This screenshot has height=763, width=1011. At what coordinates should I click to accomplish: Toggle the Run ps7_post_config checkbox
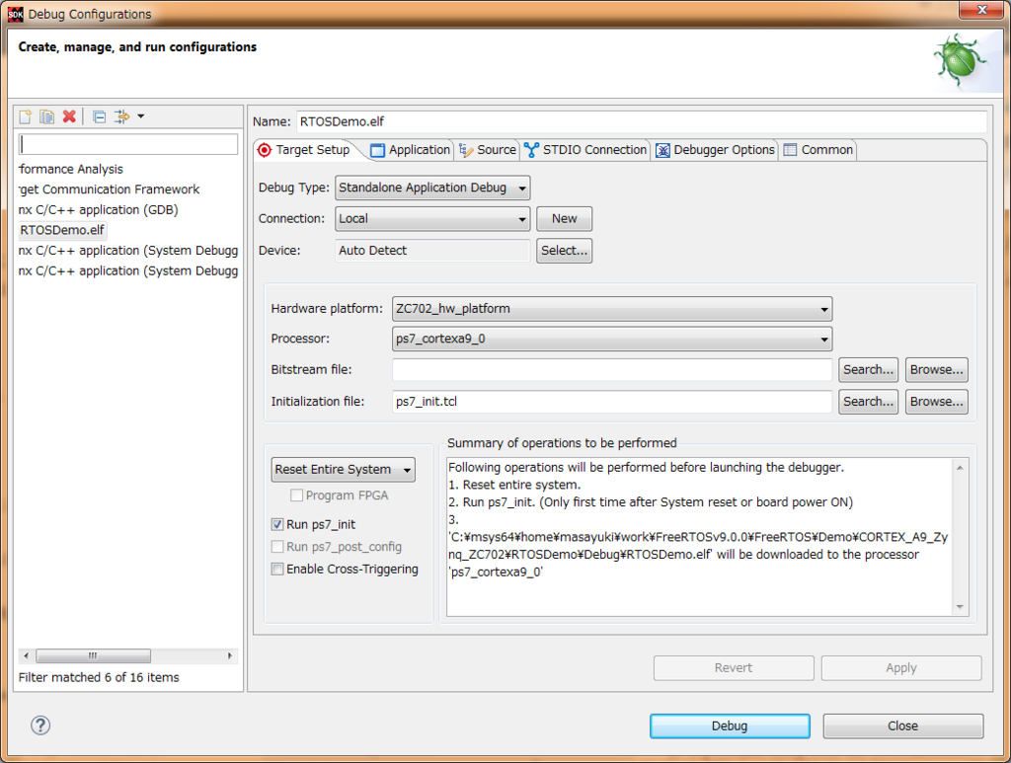[277, 547]
